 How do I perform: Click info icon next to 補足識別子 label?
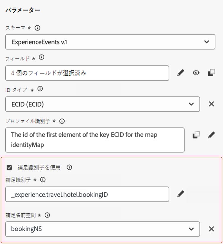[x=43, y=180]
